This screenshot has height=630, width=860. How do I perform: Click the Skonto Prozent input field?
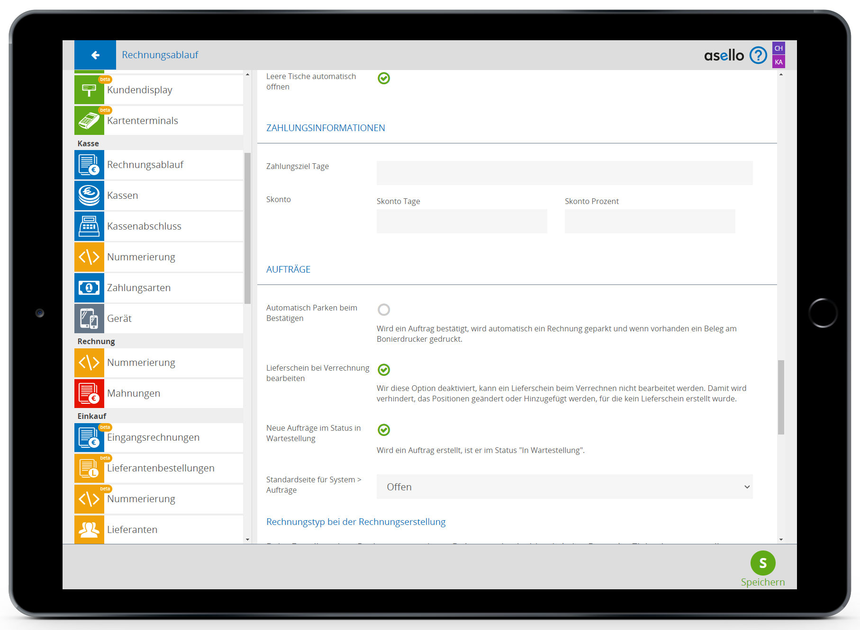[650, 222]
